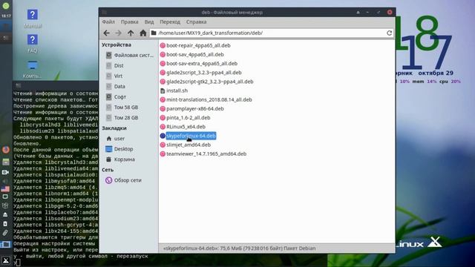Click the terminal window title icon
This screenshot has width=475, height=267.
(x=19, y=85)
